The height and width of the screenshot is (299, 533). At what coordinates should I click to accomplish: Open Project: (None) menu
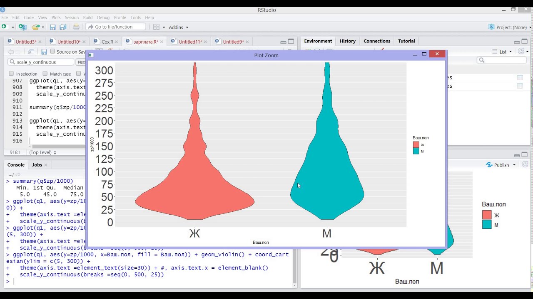coord(509,27)
